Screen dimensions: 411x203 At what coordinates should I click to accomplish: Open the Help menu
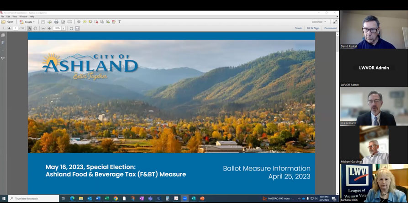[x=32, y=16]
